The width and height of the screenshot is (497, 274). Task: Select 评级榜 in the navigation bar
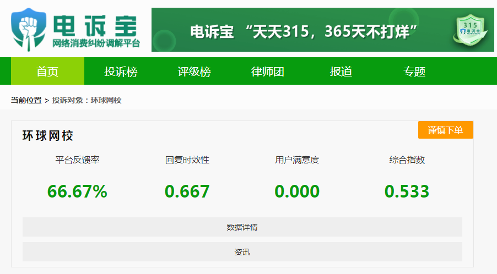click(194, 72)
